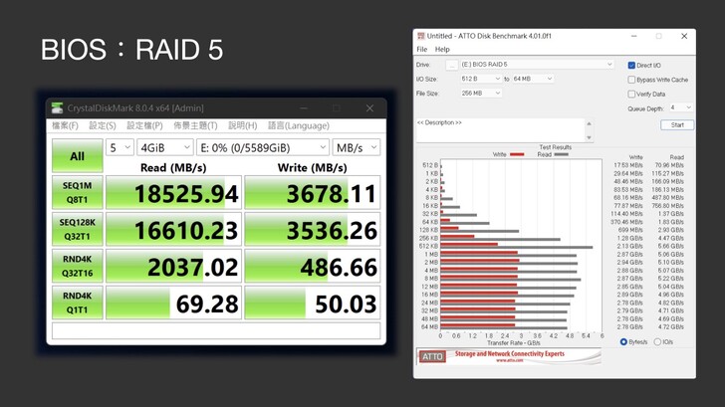Click the CrystalDiskMark app icon in title bar

tap(58, 108)
